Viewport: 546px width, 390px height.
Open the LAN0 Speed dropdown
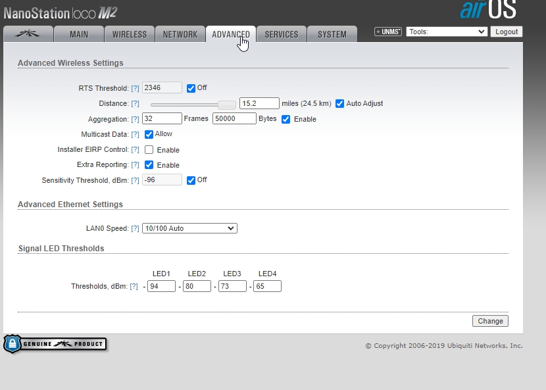189,228
